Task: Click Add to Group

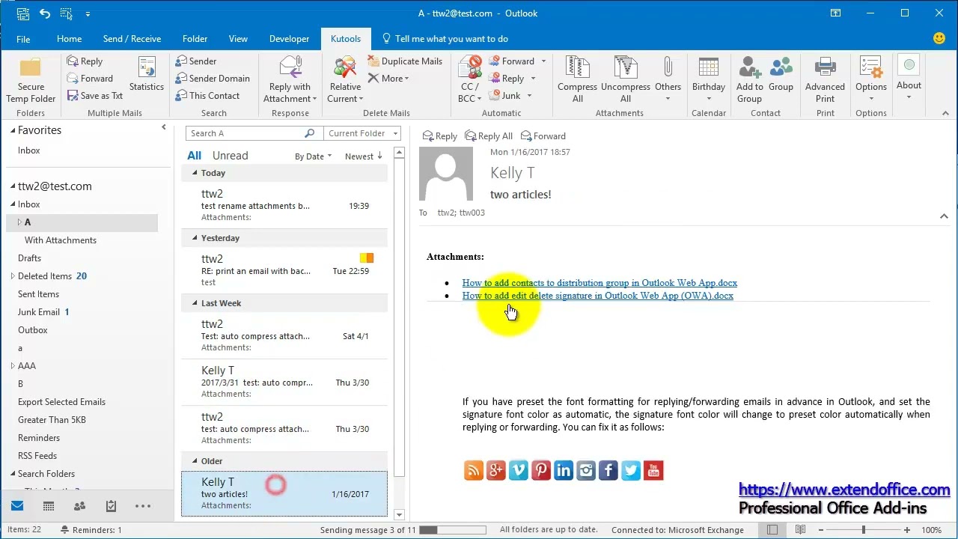Action: (x=749, y=79)
